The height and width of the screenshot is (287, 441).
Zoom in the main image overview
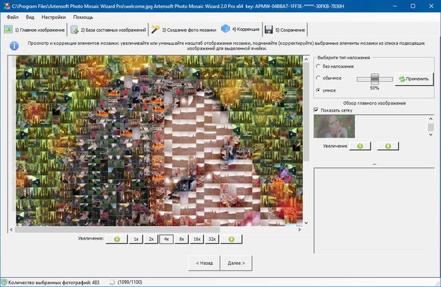point(388,146)
